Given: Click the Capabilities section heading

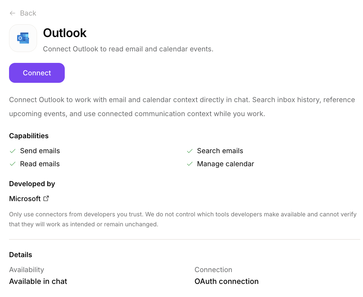Looking at the screenshot, I should pyautogui.click(x=29, y=136).
